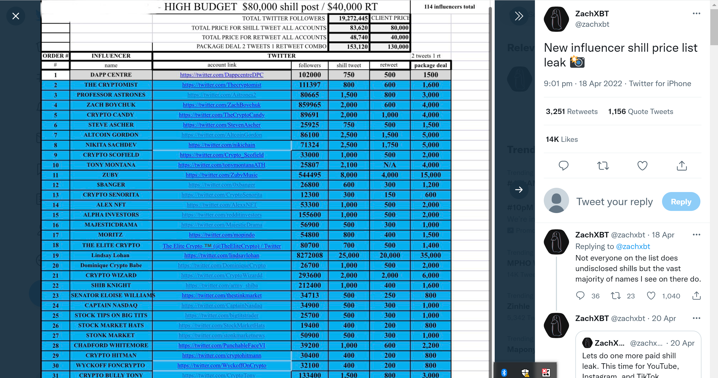This screenshot has height=378, width=718.
Task: View 14K Likes list
Action: (562, 139)
